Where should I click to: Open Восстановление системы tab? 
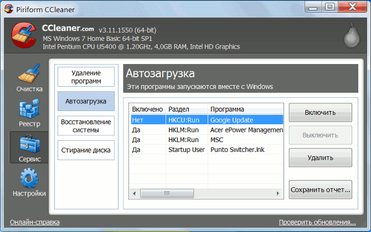coord(86,125)
